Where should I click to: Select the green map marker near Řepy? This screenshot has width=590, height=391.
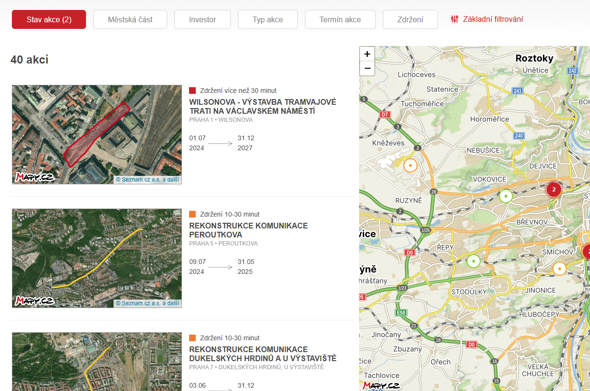tap(473, 261)
